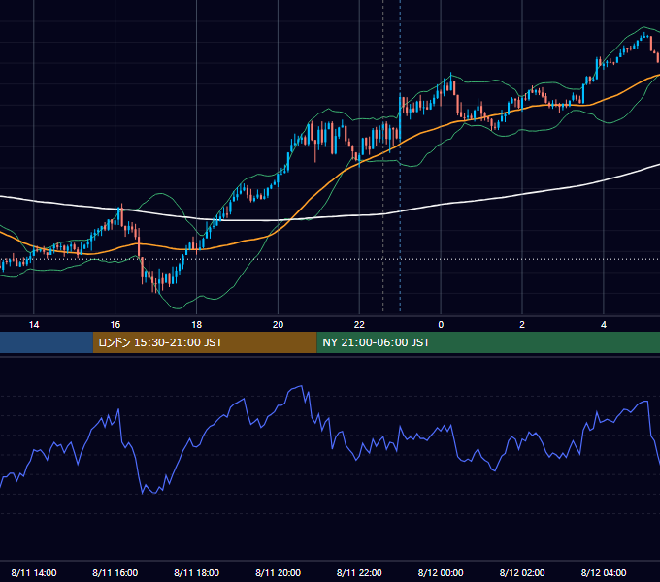Click the 8/11 16:00 time label
The width and height of the screenshot is (660, 582).
coord(115,572)
